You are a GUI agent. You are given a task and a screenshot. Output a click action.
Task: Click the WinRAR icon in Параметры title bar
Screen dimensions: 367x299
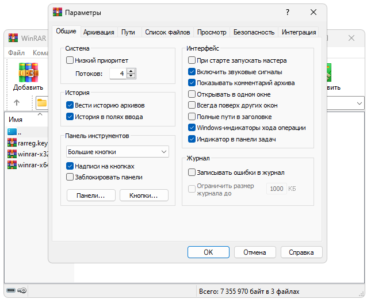58,12
